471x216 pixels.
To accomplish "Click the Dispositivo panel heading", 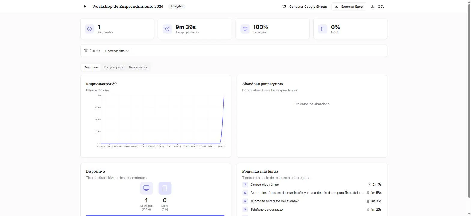I will tap(95, 171).
